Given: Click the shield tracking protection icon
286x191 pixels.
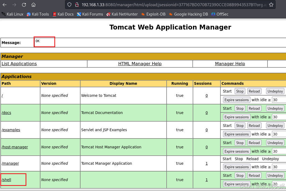Looking at the screenshot, I should [69, 5].
